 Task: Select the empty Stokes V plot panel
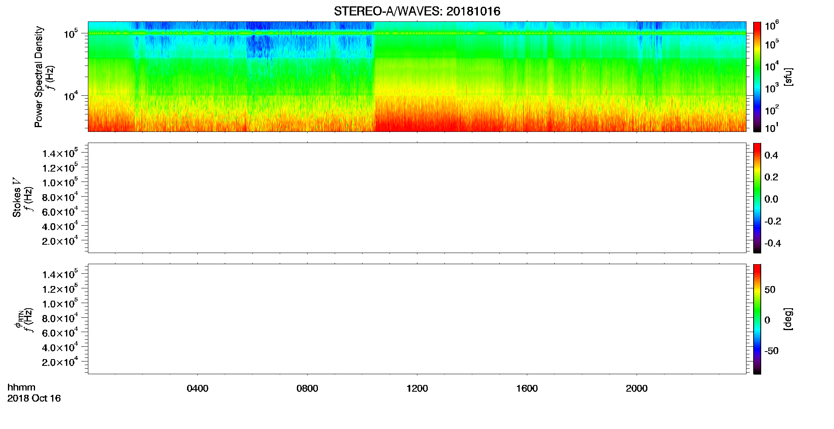pyautogui.click(x=417, y=197)
